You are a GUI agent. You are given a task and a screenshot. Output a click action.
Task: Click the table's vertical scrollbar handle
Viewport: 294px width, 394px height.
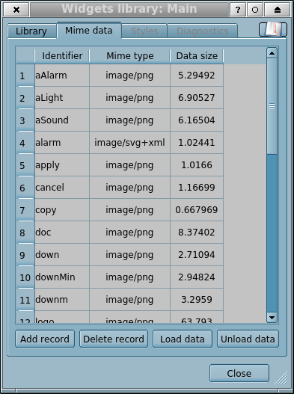[272, 106]
